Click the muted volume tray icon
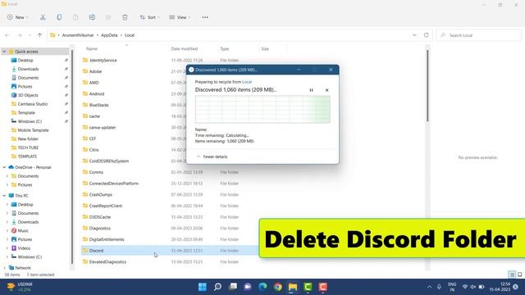This screenshot has height=295, width=525. [x=473, y=287]
